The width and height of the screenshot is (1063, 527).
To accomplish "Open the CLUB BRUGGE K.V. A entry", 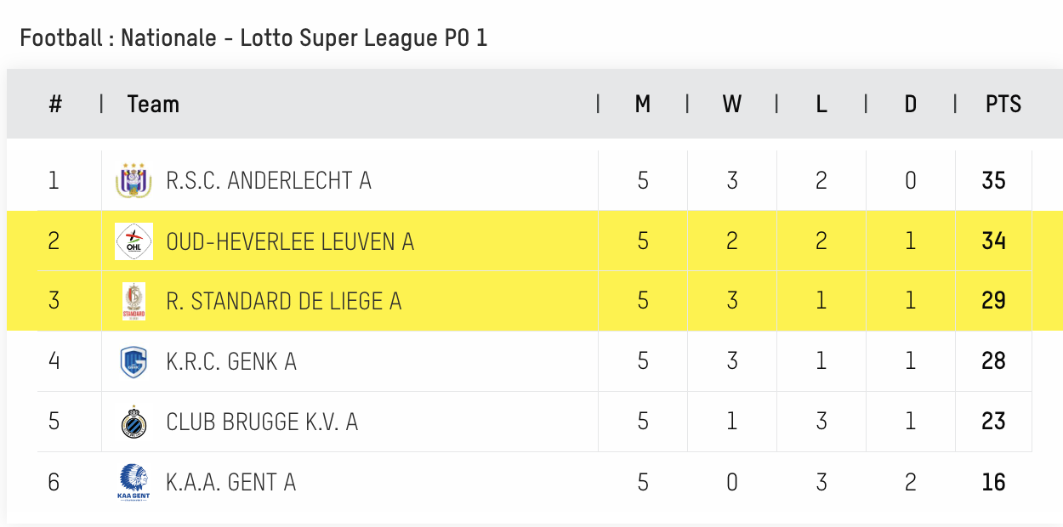I will click(x=262, y=422).
